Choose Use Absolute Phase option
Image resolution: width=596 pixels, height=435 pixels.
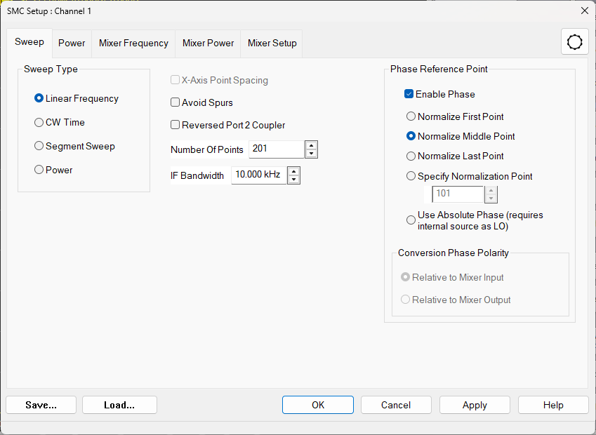click(475, 221)
